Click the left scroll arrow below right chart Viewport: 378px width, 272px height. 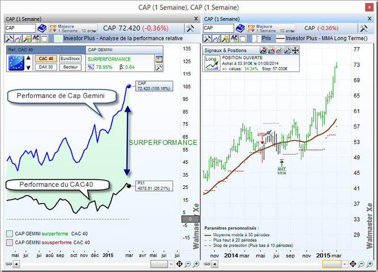click(x=215, y=264)
